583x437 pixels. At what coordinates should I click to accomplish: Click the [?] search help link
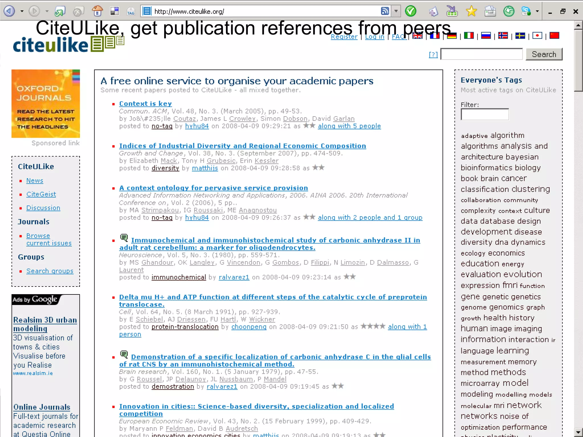click(433, 55)
